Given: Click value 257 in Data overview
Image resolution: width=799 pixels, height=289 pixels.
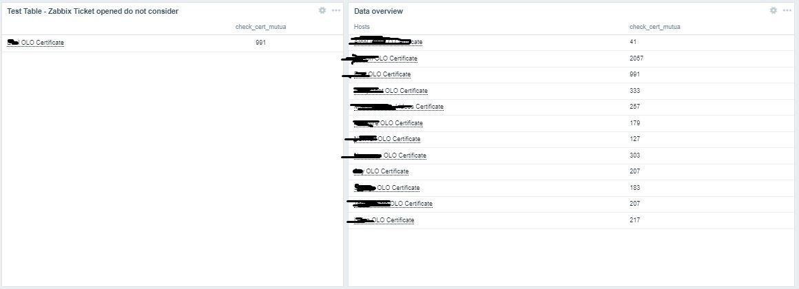Looking at the screenshot, I should point(634,107).
